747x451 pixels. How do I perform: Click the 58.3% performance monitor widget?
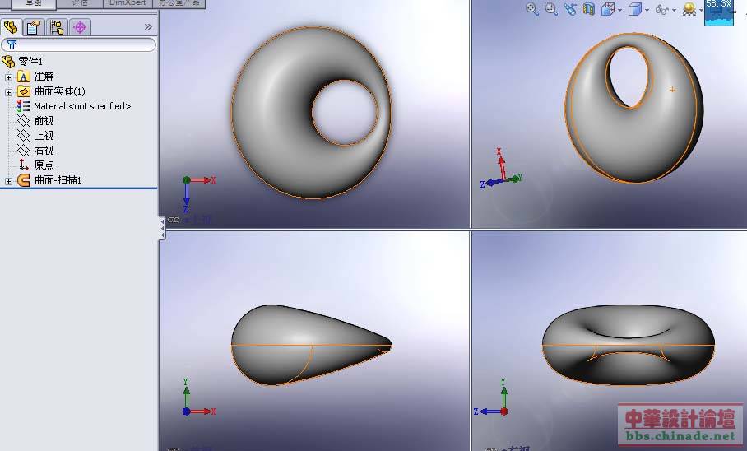click(719, 13)
